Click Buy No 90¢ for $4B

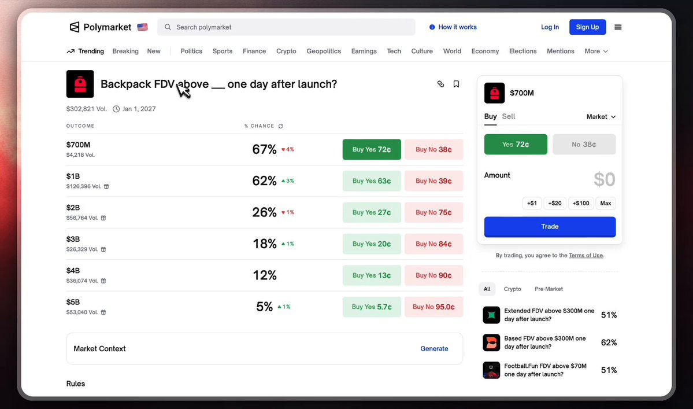point(433,275)
